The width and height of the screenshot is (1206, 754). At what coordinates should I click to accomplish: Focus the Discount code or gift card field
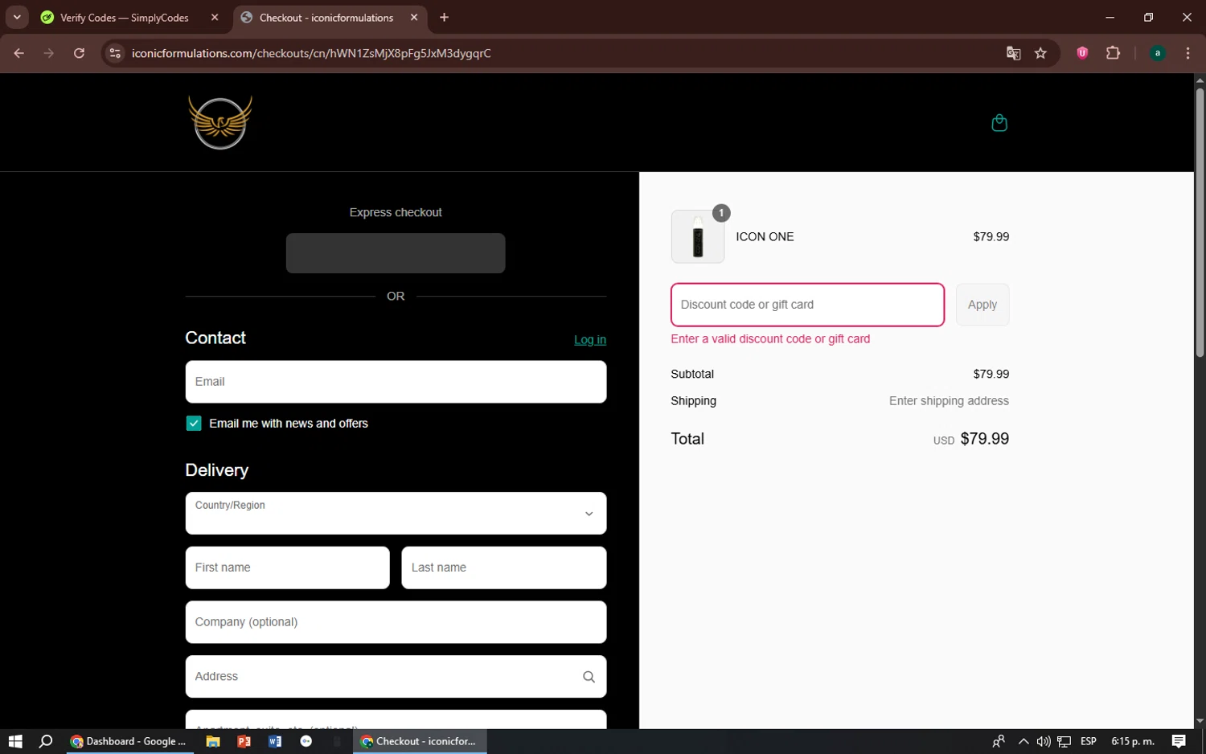coord(807,305)
